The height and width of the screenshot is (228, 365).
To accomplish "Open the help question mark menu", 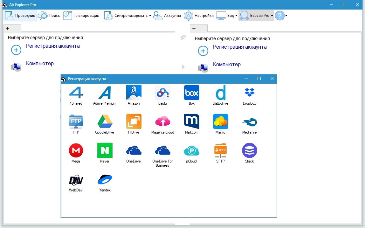I will click(280, 16).
